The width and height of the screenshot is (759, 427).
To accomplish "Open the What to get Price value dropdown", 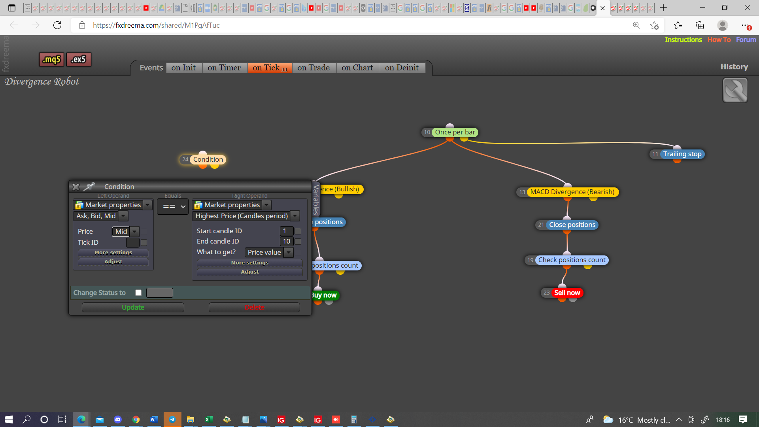I will click(x=289, y=252).
